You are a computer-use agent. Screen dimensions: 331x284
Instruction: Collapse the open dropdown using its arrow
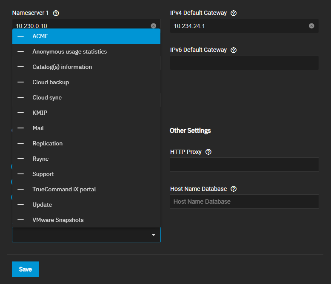[x=154, y=235]
